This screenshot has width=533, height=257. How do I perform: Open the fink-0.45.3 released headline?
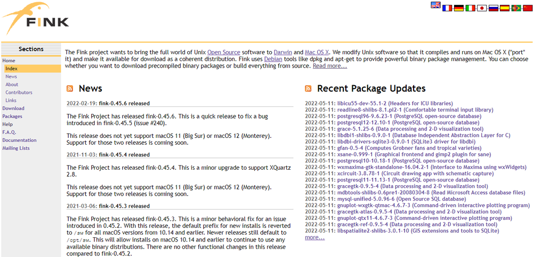pos(124,206)
